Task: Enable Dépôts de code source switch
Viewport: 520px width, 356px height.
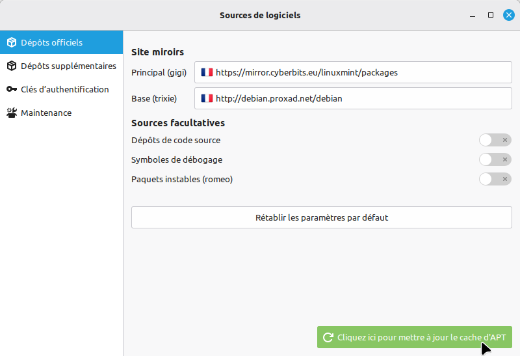Action: coord(495,140)
